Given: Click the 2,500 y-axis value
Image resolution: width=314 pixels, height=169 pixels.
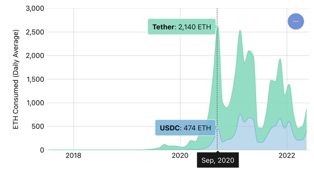Looking at the screenshot, I should [35, 32].
